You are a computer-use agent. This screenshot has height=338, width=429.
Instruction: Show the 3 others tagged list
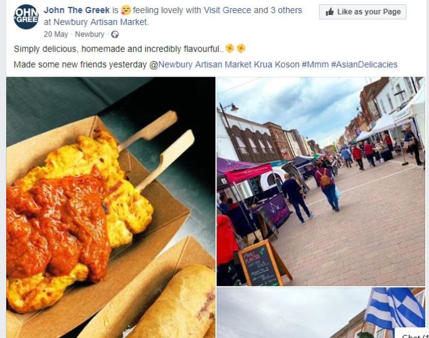tap(287, 11)
